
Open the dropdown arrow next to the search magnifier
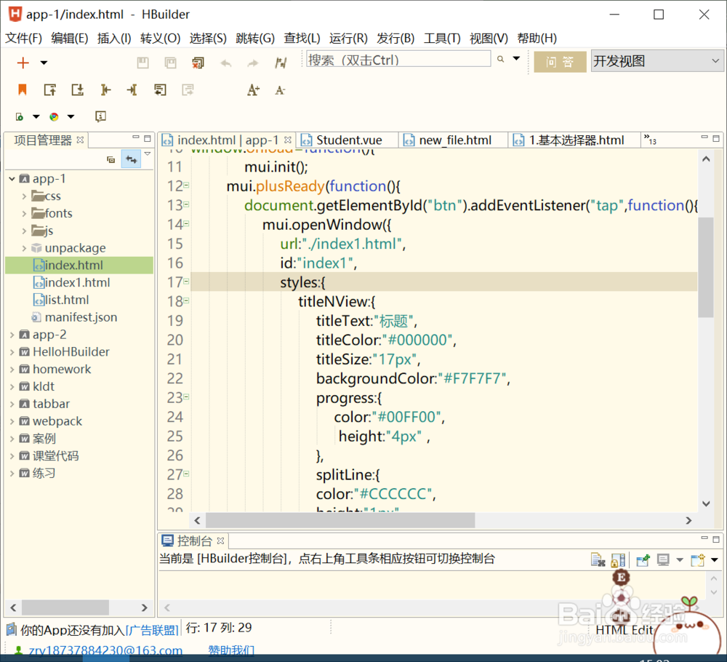(x=516, y=58)
